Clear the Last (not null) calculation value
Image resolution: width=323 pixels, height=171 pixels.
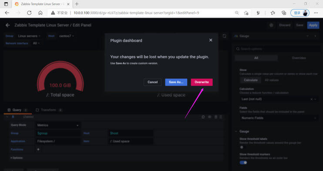click(311, 99)
